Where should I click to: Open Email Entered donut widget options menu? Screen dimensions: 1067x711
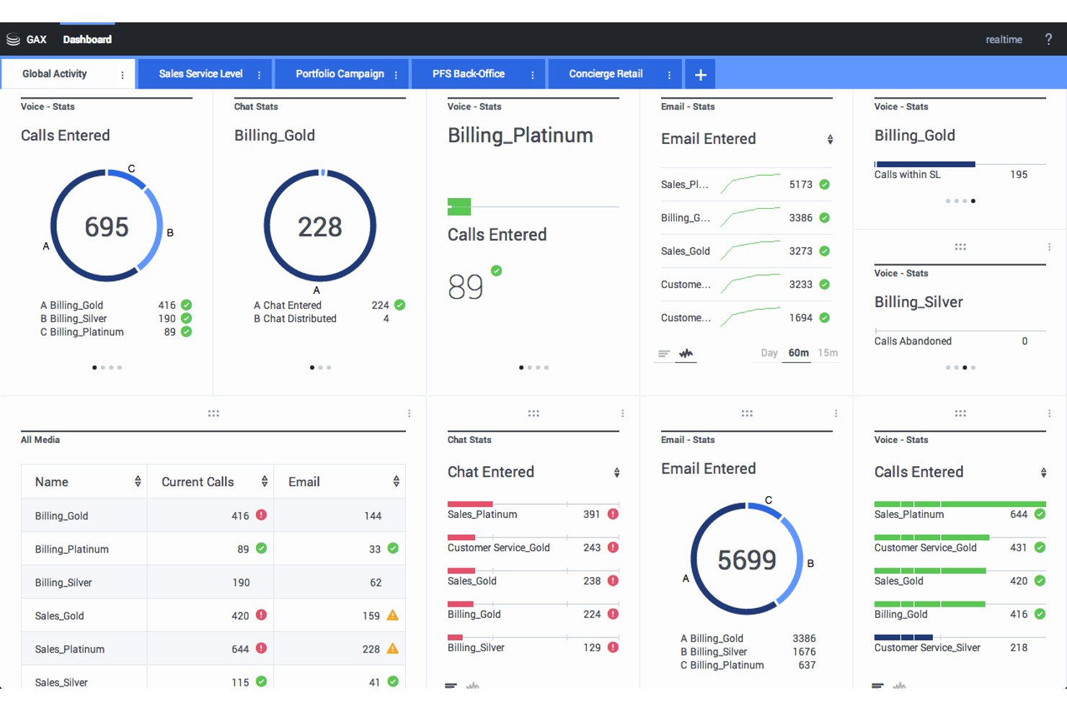pyautogui.click(x=836, y=413)
